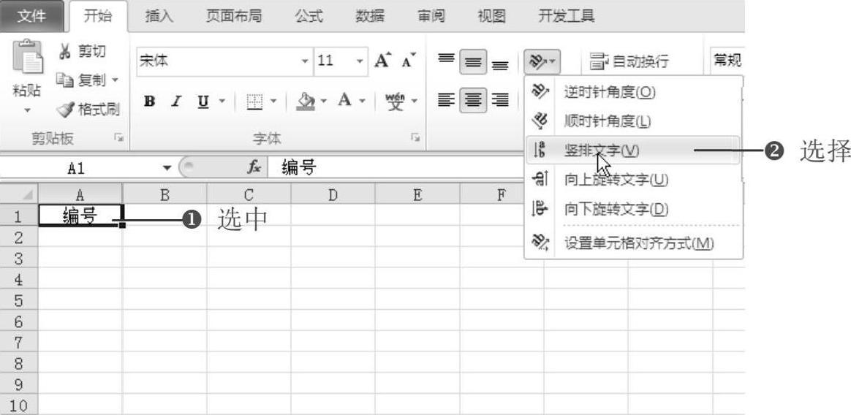The image size is (851, 415).
Task: Choose 向下旋转文字 (rotate text down)
Action: 633,209
